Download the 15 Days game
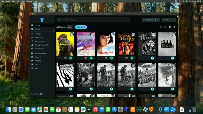Image resolution: width=203 pixels, height=114 pixels. (x=173, y=58)
